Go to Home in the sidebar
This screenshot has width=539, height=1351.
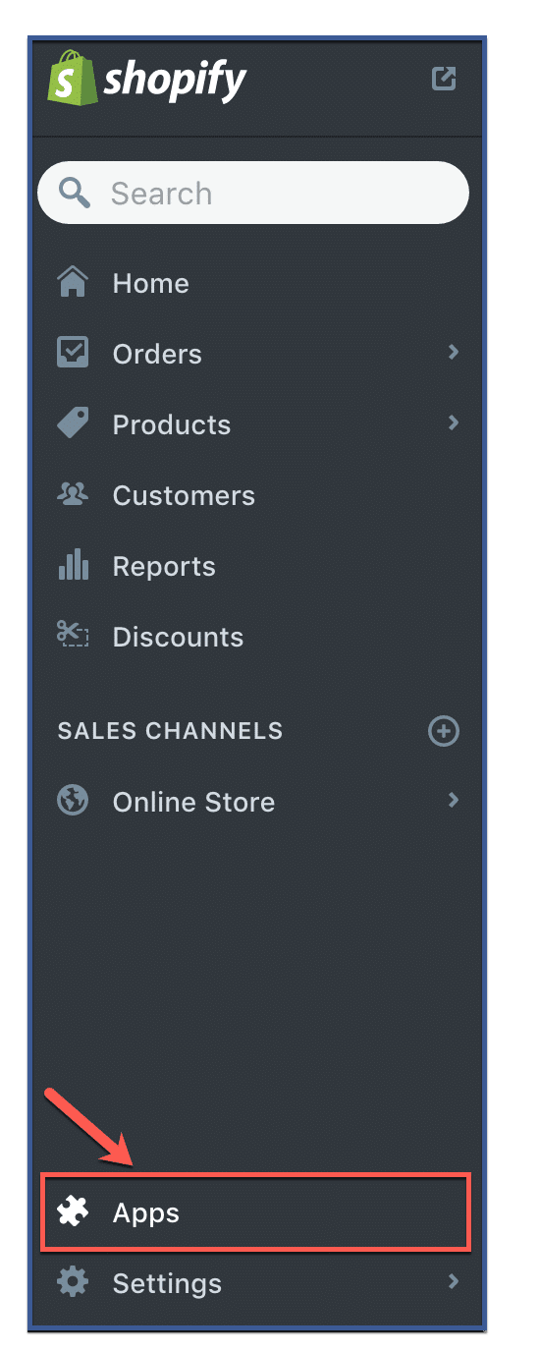[150, 283]
